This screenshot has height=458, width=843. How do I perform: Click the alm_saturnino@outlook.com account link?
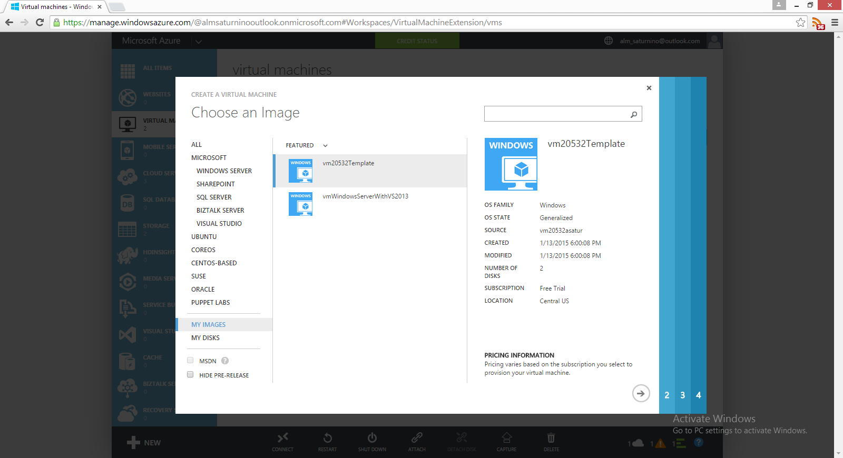coord(660,41)
